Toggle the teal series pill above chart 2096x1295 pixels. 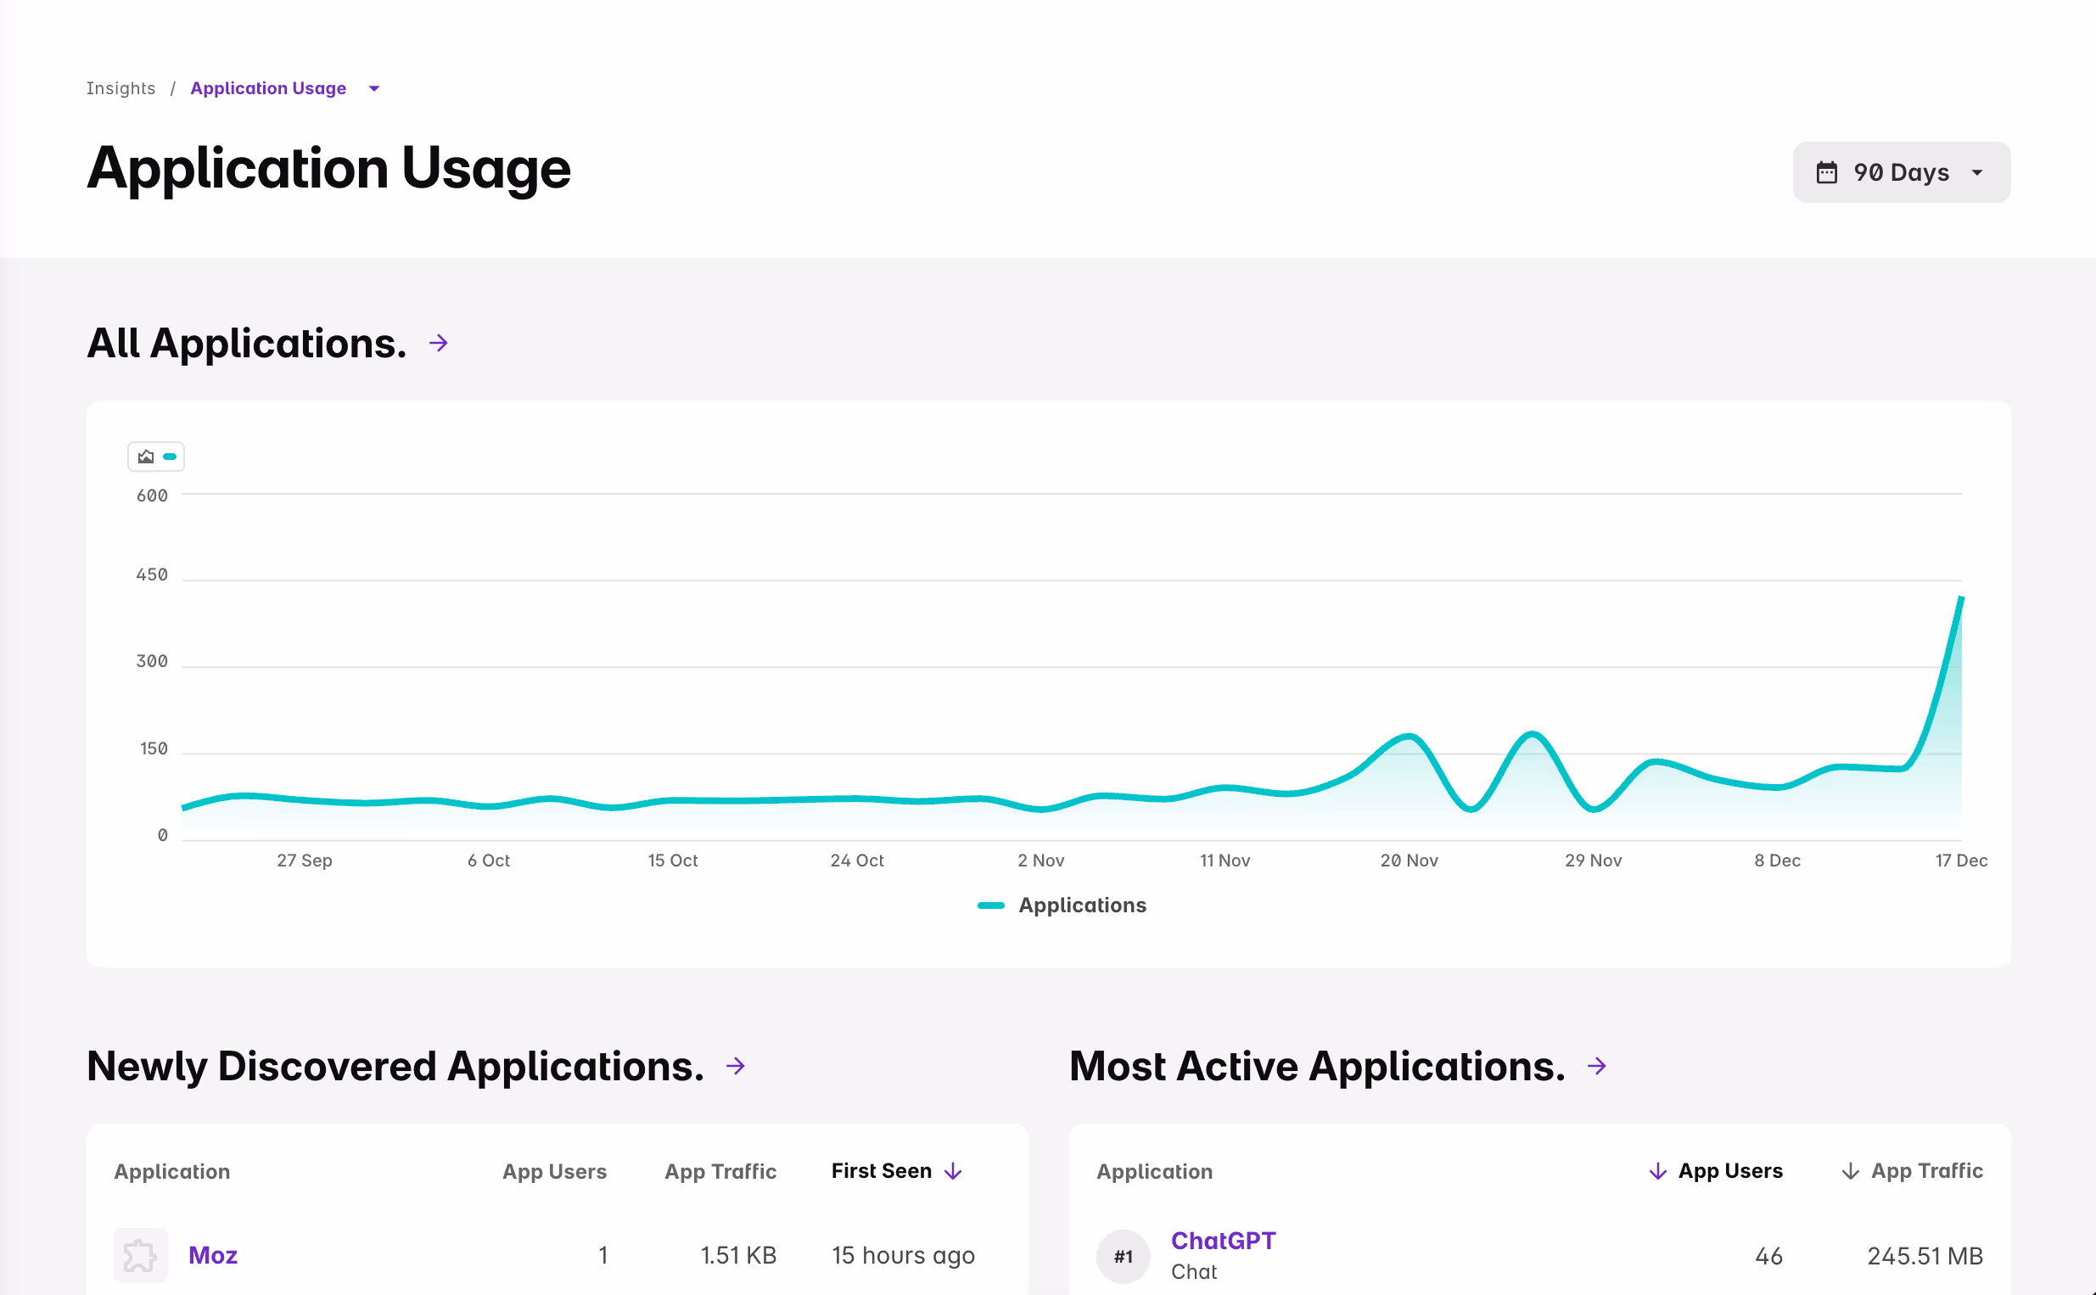click(x=170, y=457)
